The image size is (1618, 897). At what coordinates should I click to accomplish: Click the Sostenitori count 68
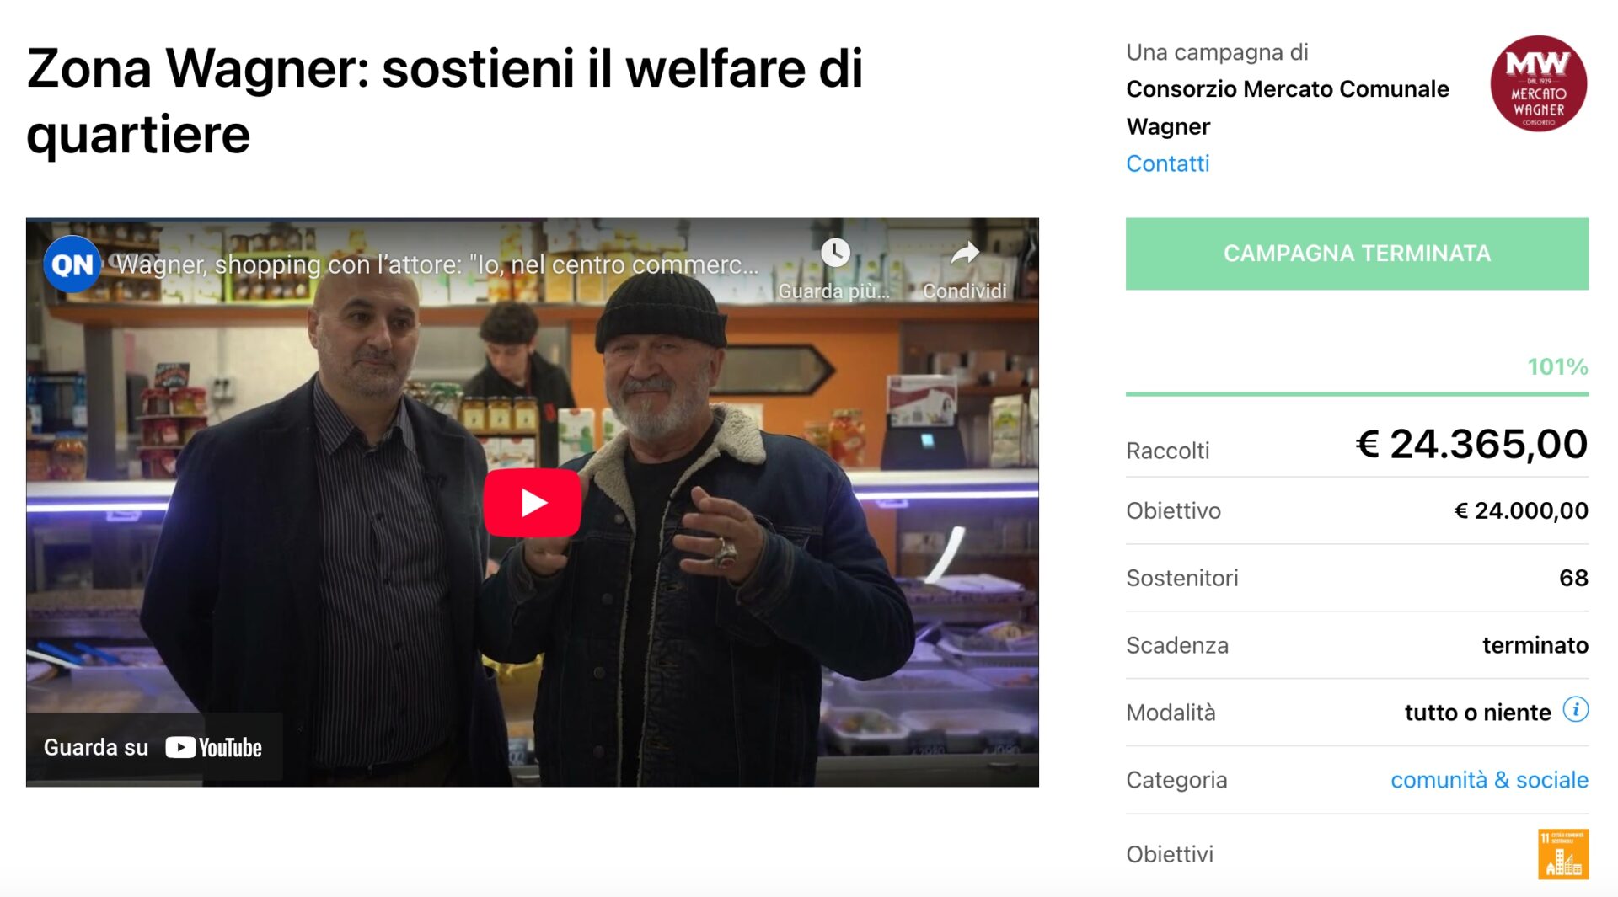[1573, 578]
